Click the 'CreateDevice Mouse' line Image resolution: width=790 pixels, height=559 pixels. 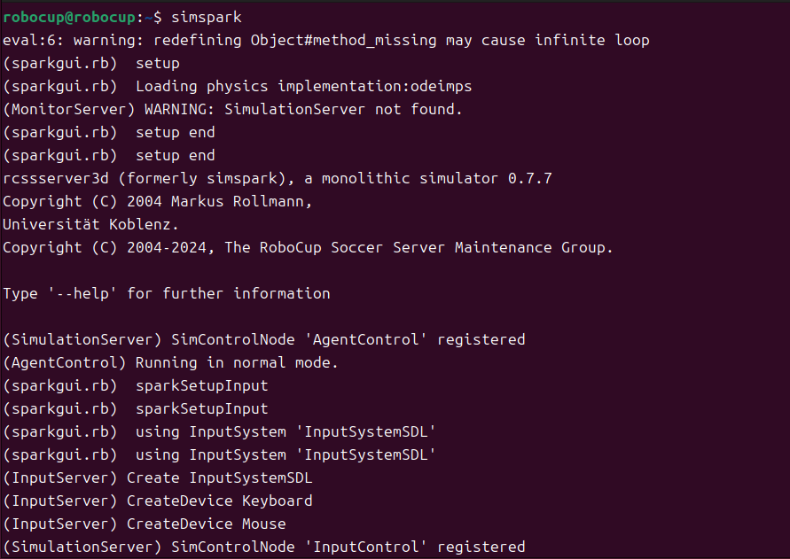[x=144, y=524]
